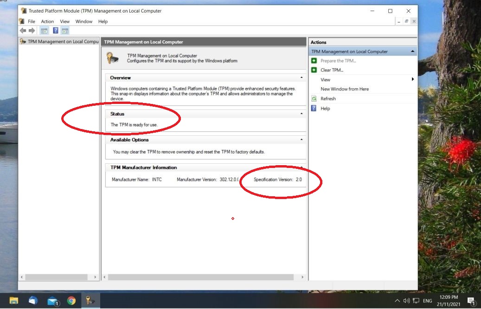Click center pane scroll right arrow

pyautogui.click(x=302, y=277)
